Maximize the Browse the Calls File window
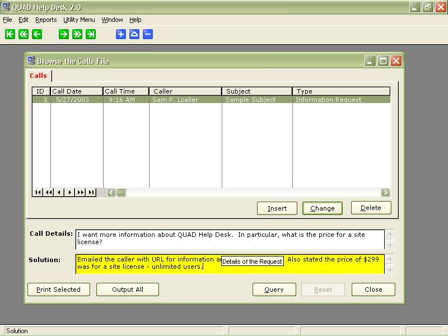 [383, 60]
